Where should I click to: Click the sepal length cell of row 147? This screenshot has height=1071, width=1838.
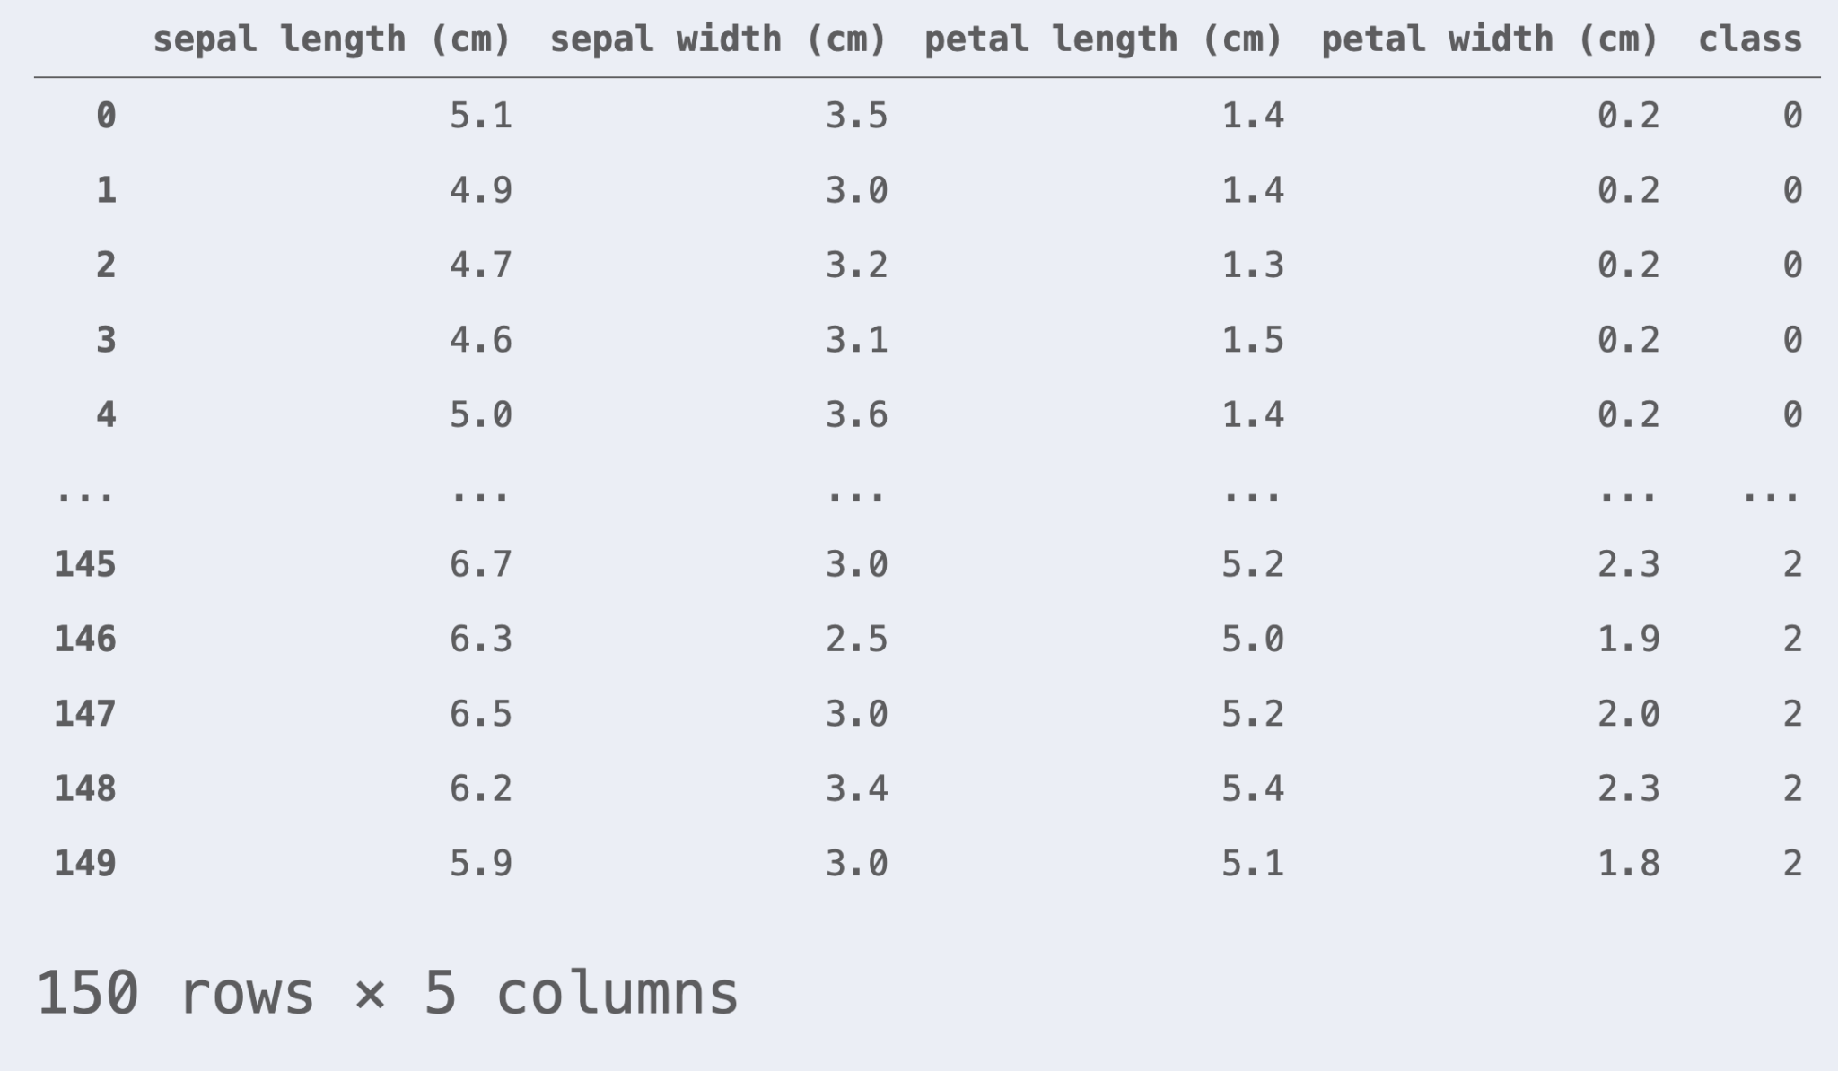point(481,714)
